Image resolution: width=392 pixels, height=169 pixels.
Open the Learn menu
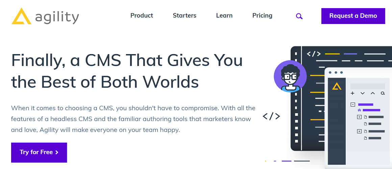click(224, 16)
